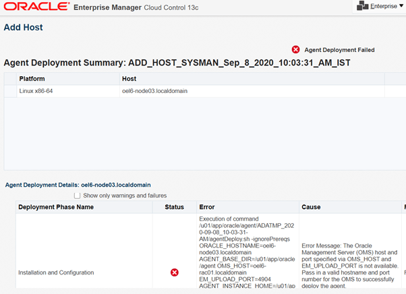406x294 pixels.
Task: Click the red error status icon in Installation row
Action: (175, 272)
